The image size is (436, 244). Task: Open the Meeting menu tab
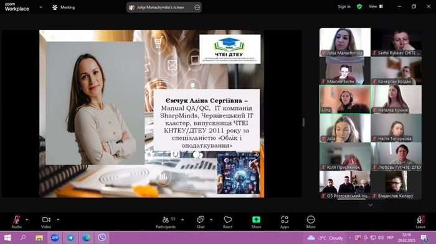64,7
